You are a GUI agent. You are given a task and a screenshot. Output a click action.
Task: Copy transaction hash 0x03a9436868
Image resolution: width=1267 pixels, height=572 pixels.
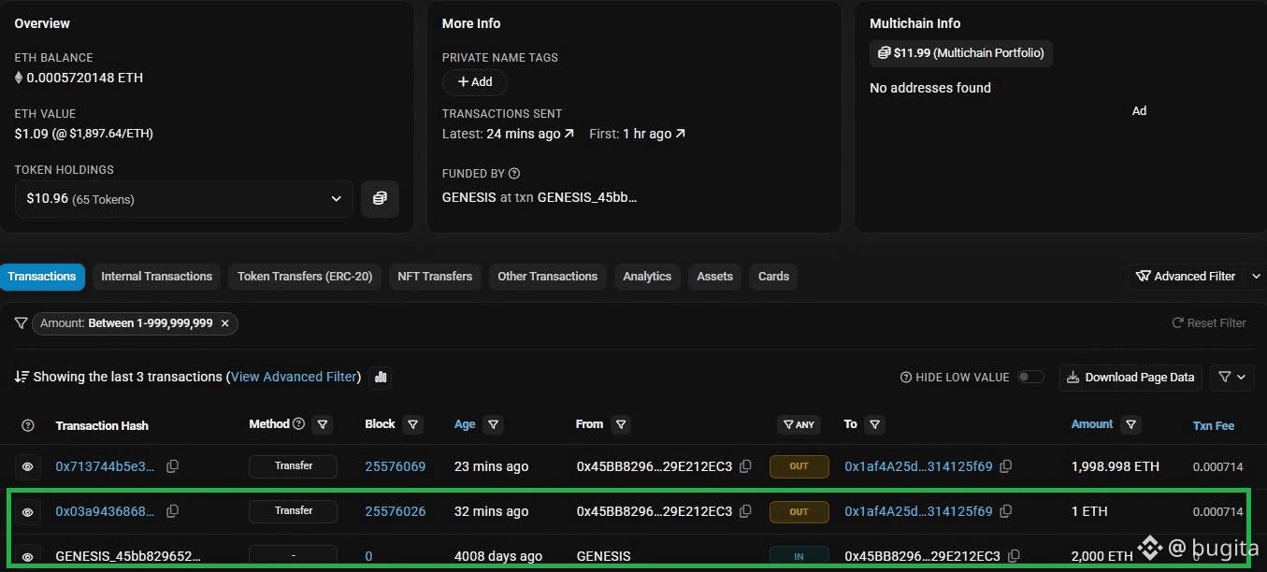pyautogui.click(x=172, y=511)
